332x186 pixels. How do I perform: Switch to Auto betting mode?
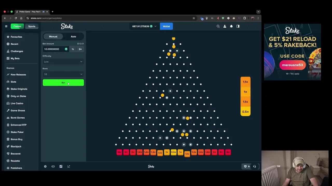[x=73, y=36]
